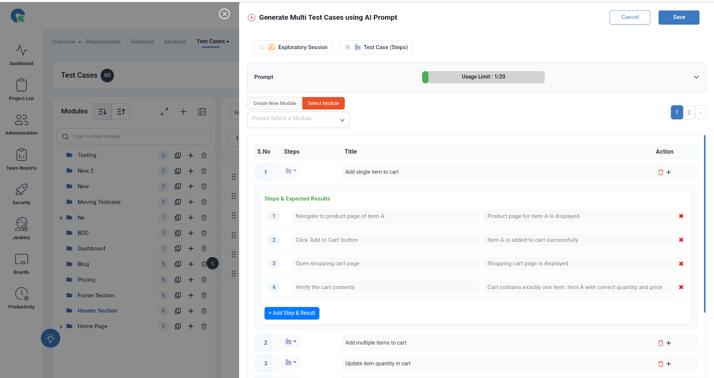The height and width of the screenshot is (378, 714).
Task: Click '+ Add Step & Result' button
Action: (x=292, y=313)
